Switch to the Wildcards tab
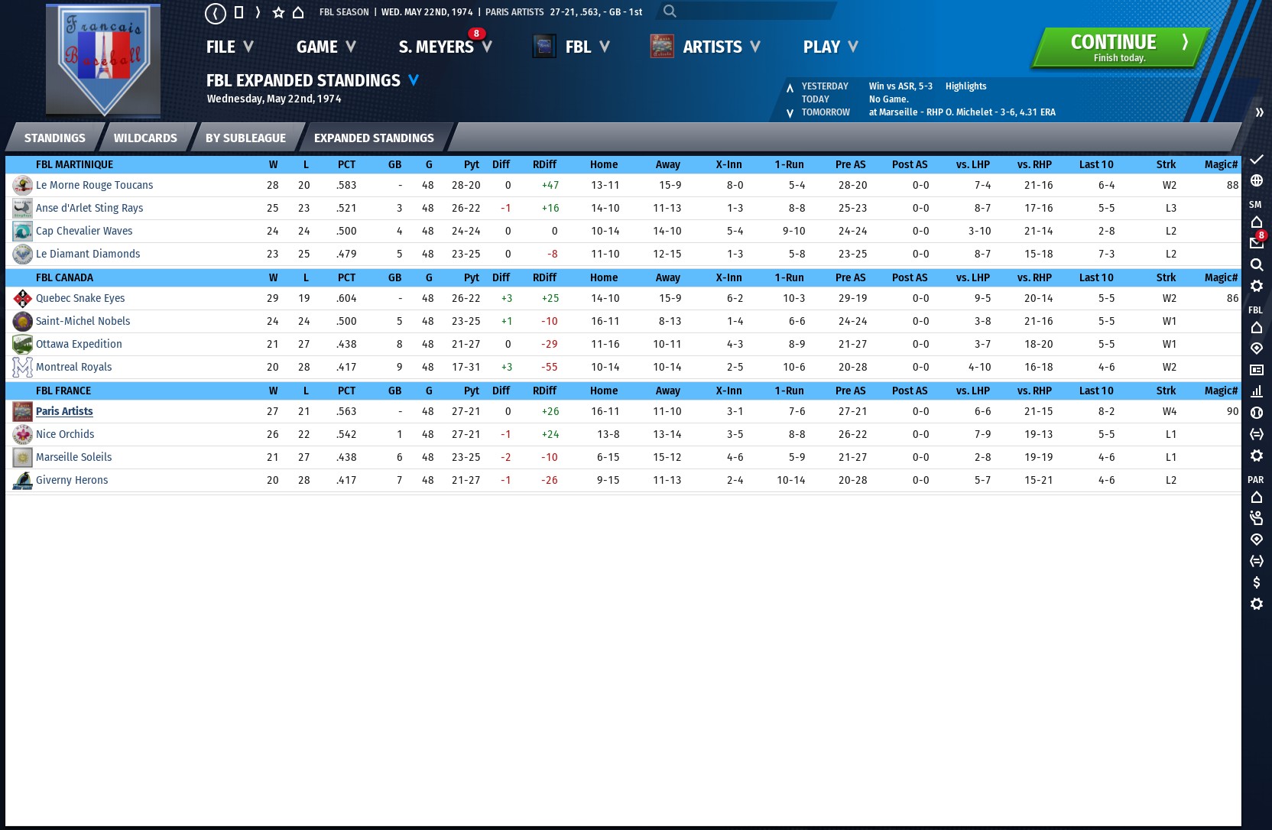The width and height of the screenshot is (1272, 830). point(145,138)
